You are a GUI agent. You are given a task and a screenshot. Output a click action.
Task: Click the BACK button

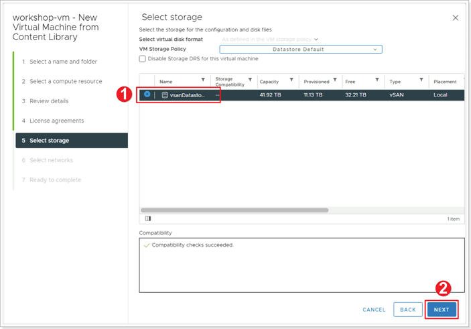point(407,310)
